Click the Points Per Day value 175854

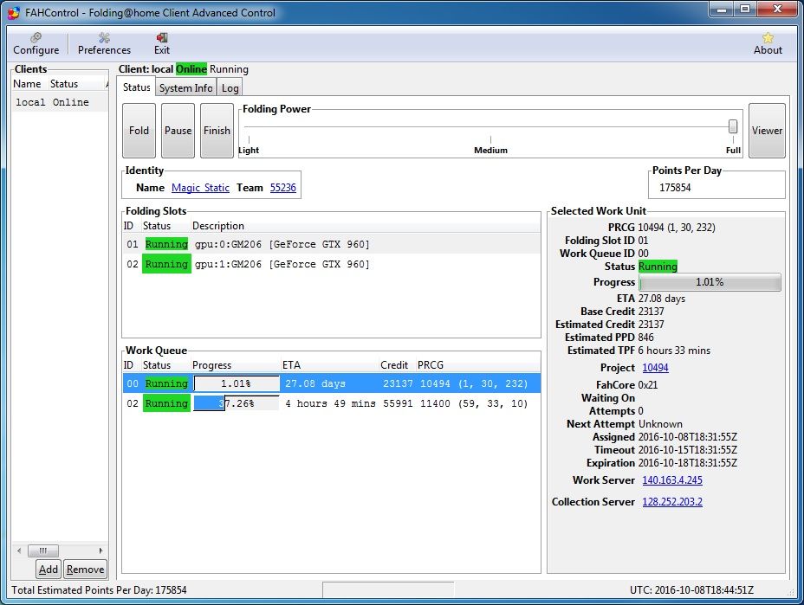click(675, 188)
